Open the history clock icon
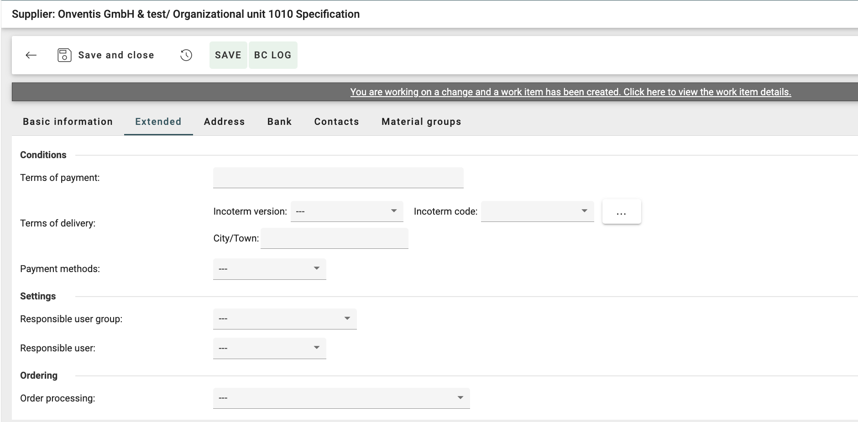Image resolution: width=858 pixels, height=422 pixels. click(186, 55)
